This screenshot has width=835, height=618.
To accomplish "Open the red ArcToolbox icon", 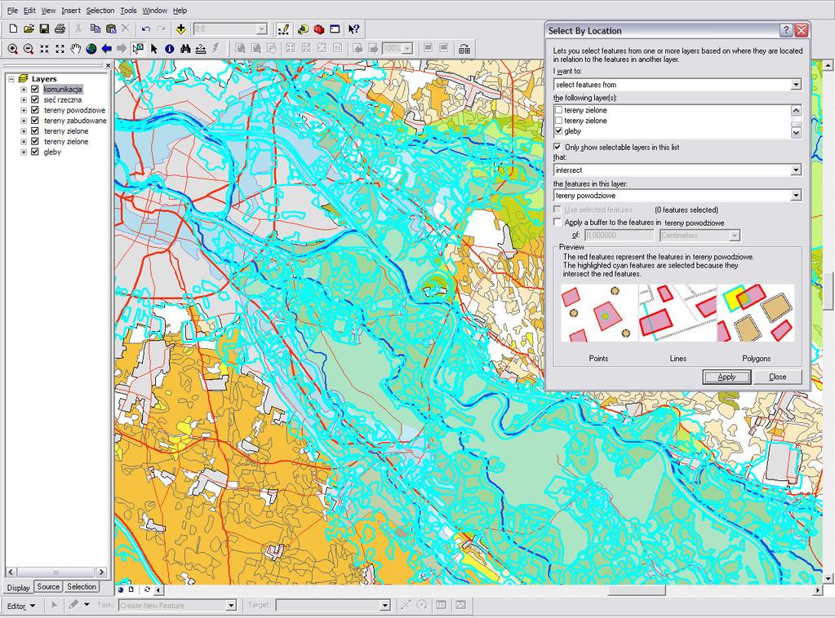I will tap(319, 29).
